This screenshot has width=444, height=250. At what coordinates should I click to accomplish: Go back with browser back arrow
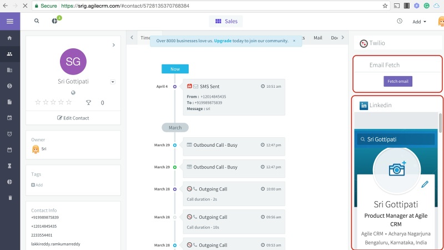(6, 6)
